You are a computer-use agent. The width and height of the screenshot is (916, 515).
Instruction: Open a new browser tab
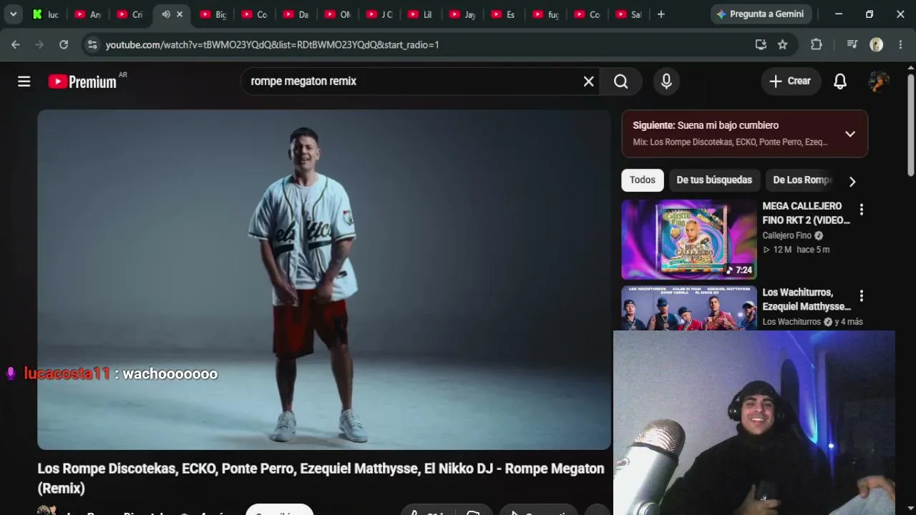coord(661,14)
